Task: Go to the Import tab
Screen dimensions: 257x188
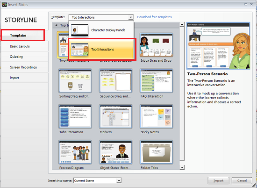Action: (25, 78)
